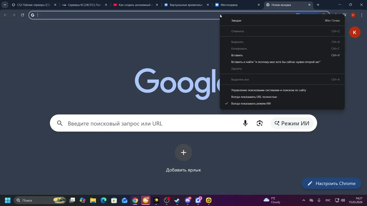Launch Steam from taskbar
This screenshot has width=367, height=206.
[x=177, y=200]
